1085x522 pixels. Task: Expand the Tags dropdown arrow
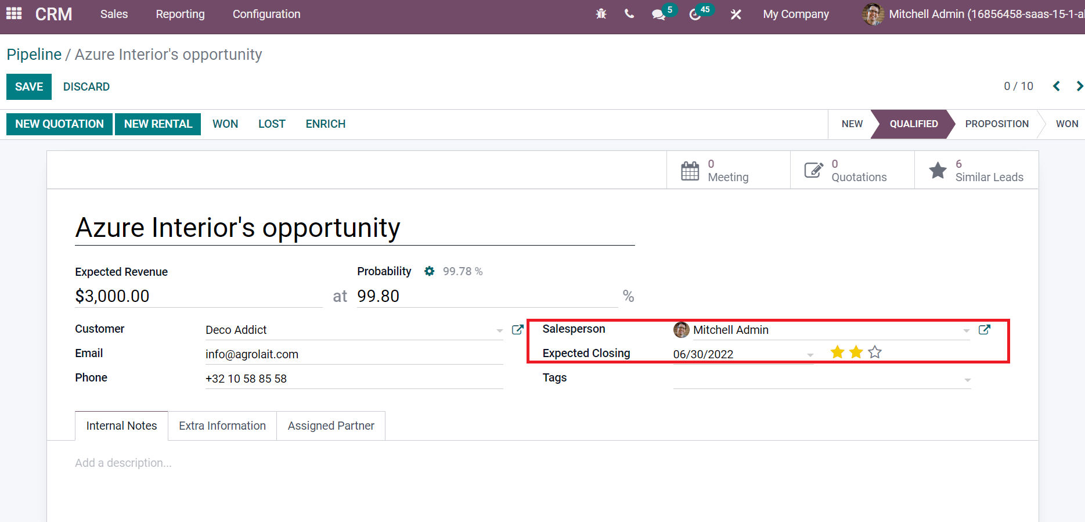pyautogui.click(x=967, y=380)
